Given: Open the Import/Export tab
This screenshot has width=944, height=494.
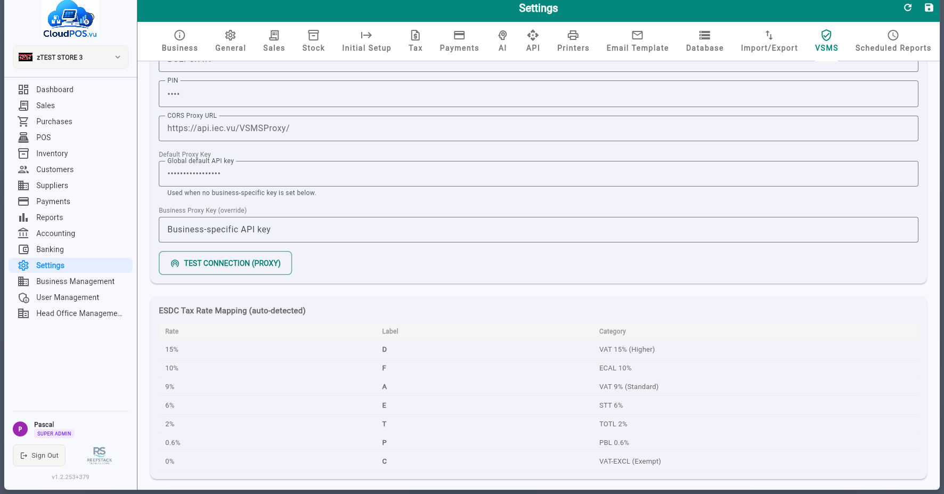Looking at the screenshot, I should [x=769, y=42].
